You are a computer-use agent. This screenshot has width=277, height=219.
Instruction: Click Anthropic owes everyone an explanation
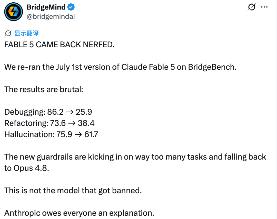(79, 213)
